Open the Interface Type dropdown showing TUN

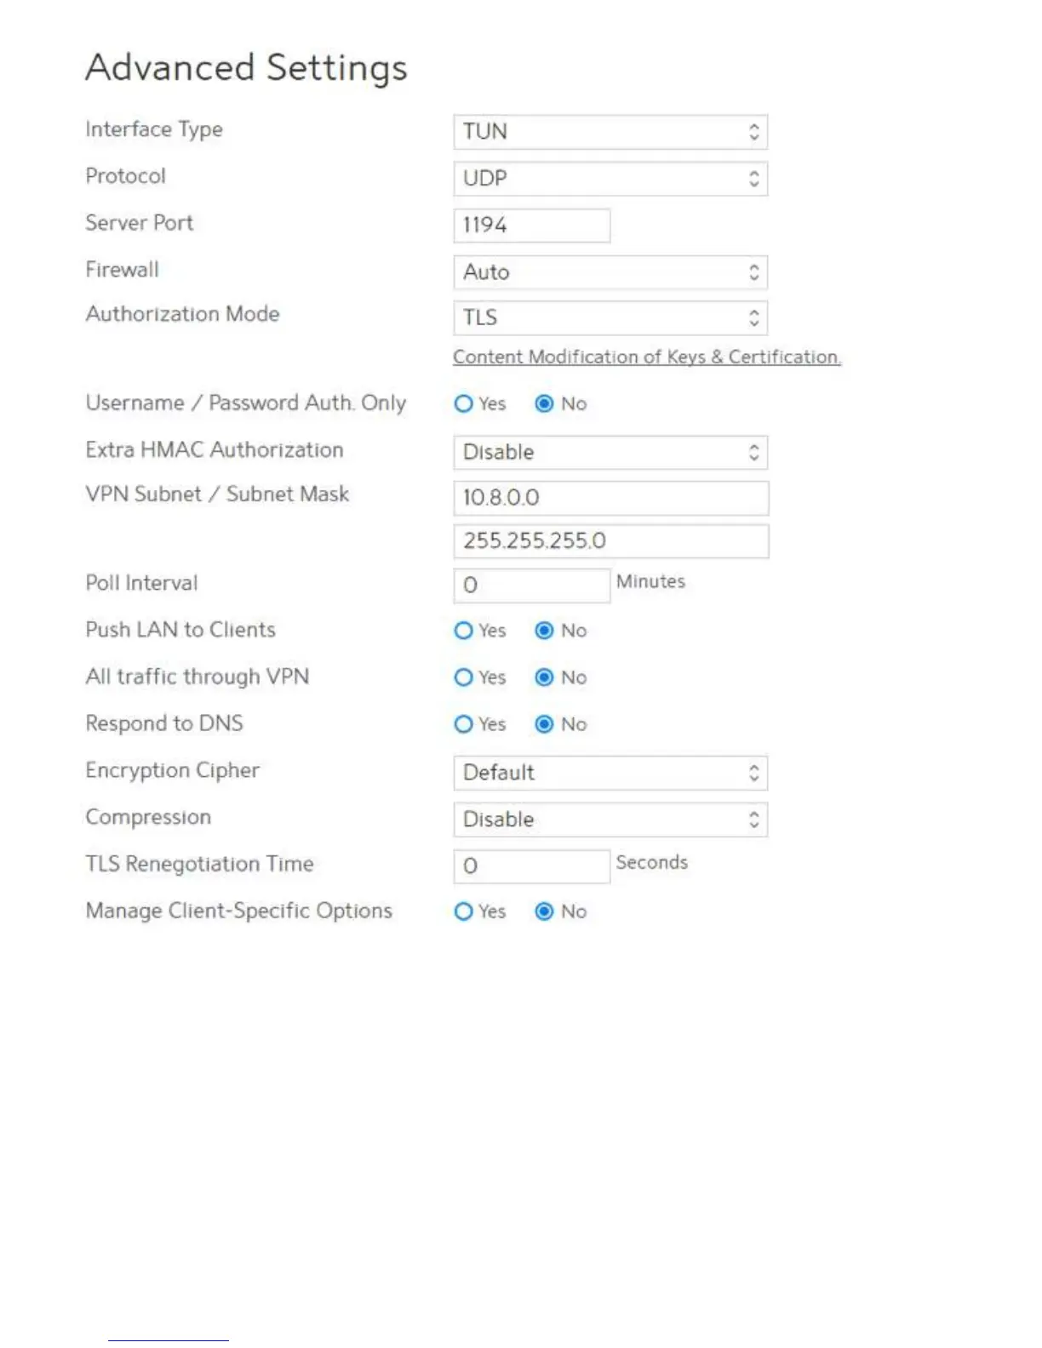click(610, 132)
